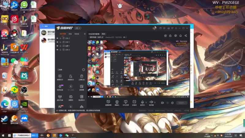245x138 pixels.
Task: Toggle visibility of layer 全屏 1
Action: [57, 46]
